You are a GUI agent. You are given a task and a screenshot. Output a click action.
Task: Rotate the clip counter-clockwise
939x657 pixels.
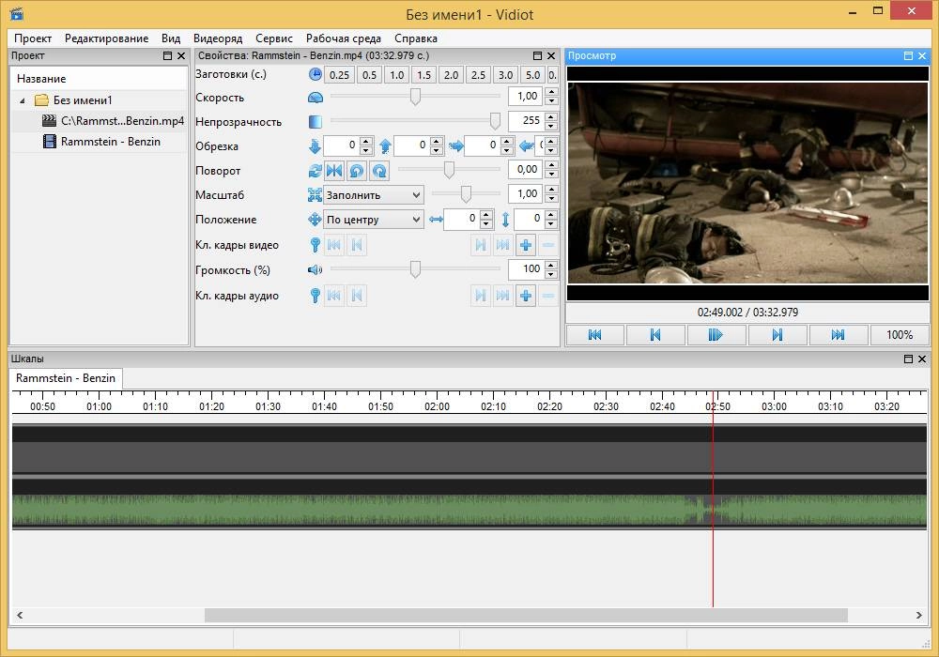(356, 171)
